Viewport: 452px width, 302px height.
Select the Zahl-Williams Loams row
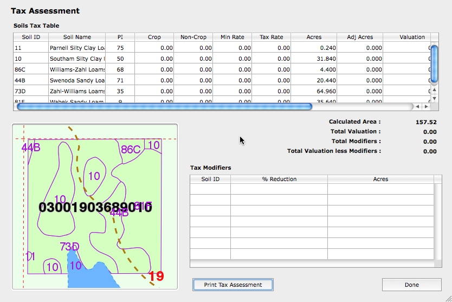[x=222, y=91]
